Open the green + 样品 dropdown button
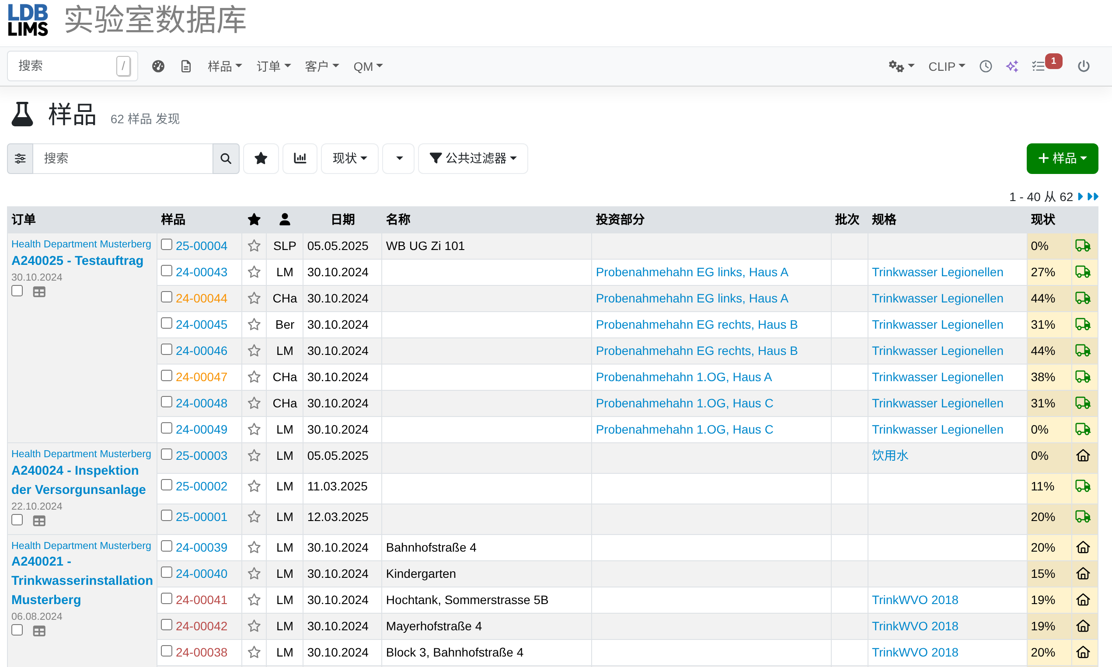 pos(1062,158)
